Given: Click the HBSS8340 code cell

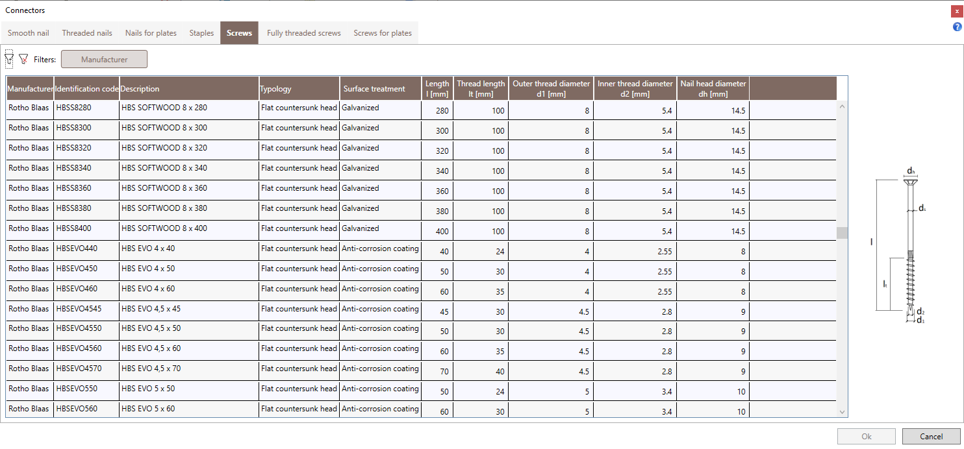Looking at the screenshot, I should [x=87, y=171].
